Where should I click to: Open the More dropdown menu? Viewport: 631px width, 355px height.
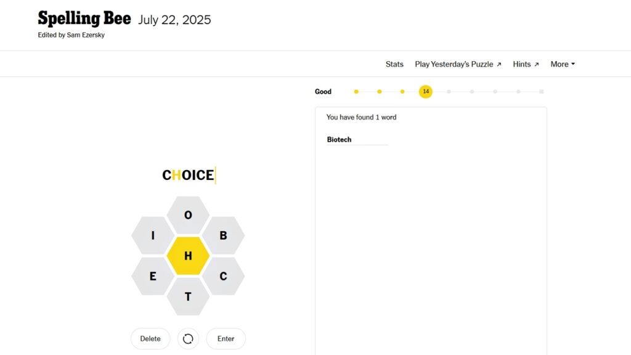click(x=562, y=63)
